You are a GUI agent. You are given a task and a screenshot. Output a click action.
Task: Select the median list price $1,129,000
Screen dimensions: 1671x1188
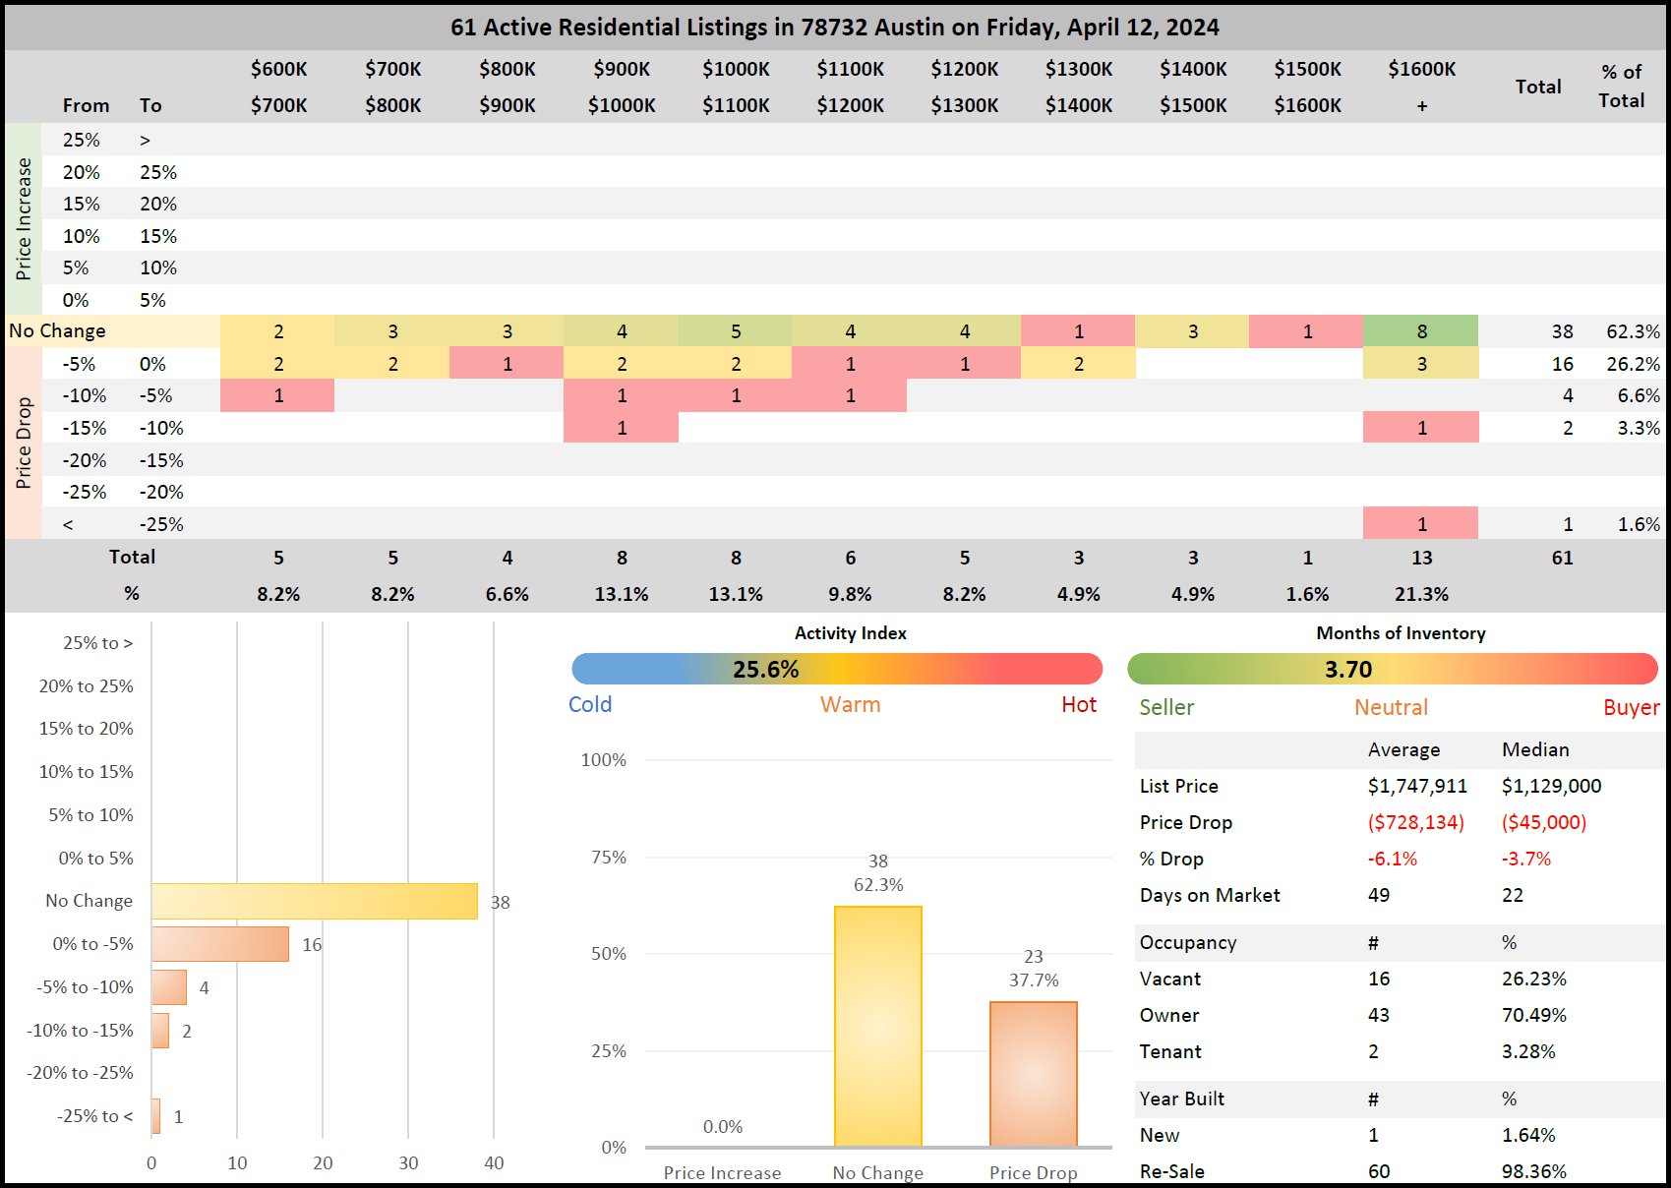pos(1551,786)
